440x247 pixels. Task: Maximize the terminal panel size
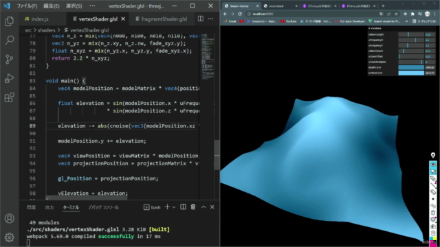[x=203, y=207]
